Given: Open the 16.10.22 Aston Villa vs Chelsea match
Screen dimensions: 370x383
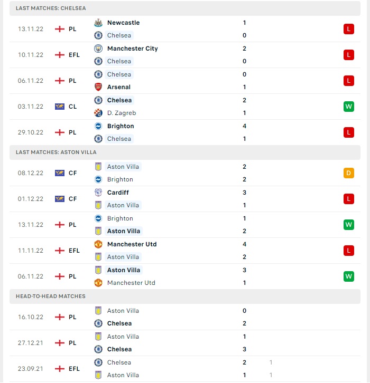Looking at the screenshot, I should 185,317.
